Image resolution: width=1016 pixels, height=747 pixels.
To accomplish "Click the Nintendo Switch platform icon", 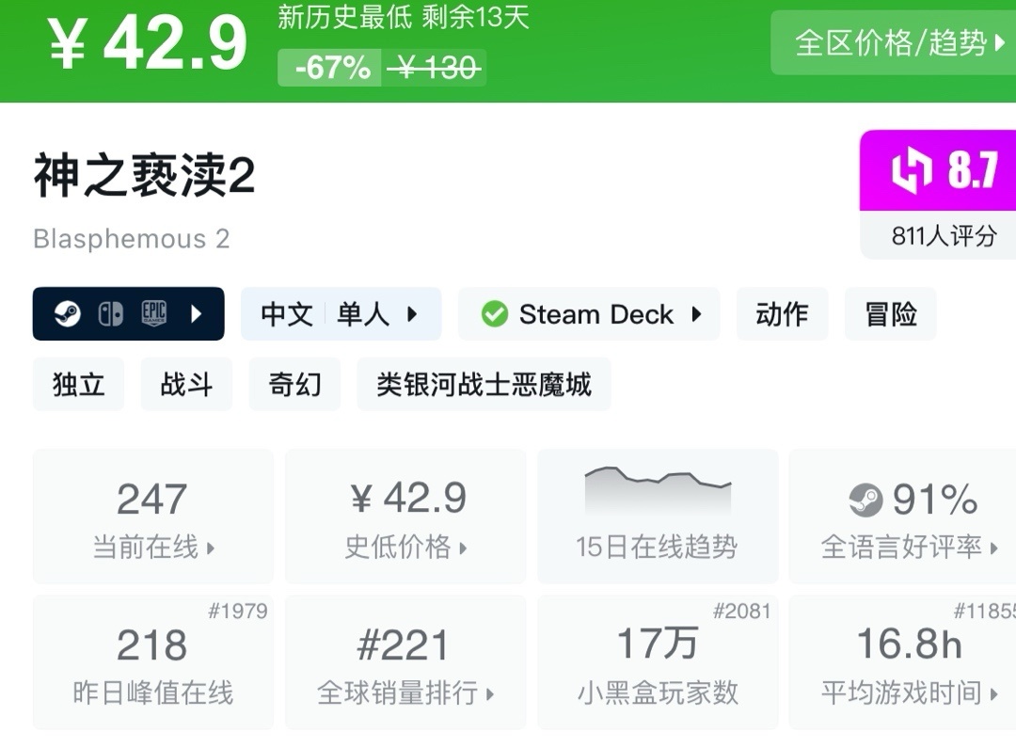I will pos(110,313).
